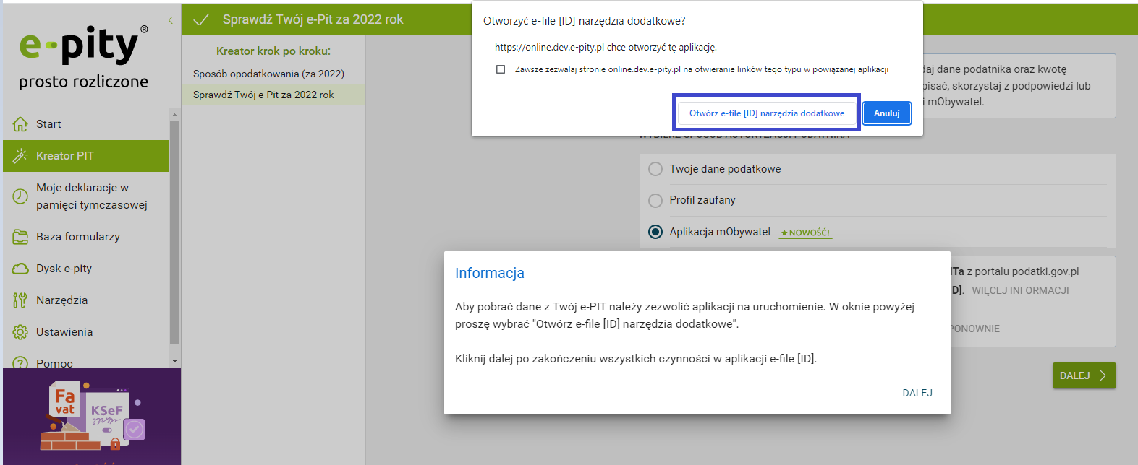The height and width of the screenshot is (465, 1138).
Task: Click the Start home icon
Action: tap(20, 124)
